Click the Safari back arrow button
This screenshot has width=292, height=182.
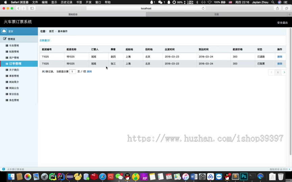(18, 8)
